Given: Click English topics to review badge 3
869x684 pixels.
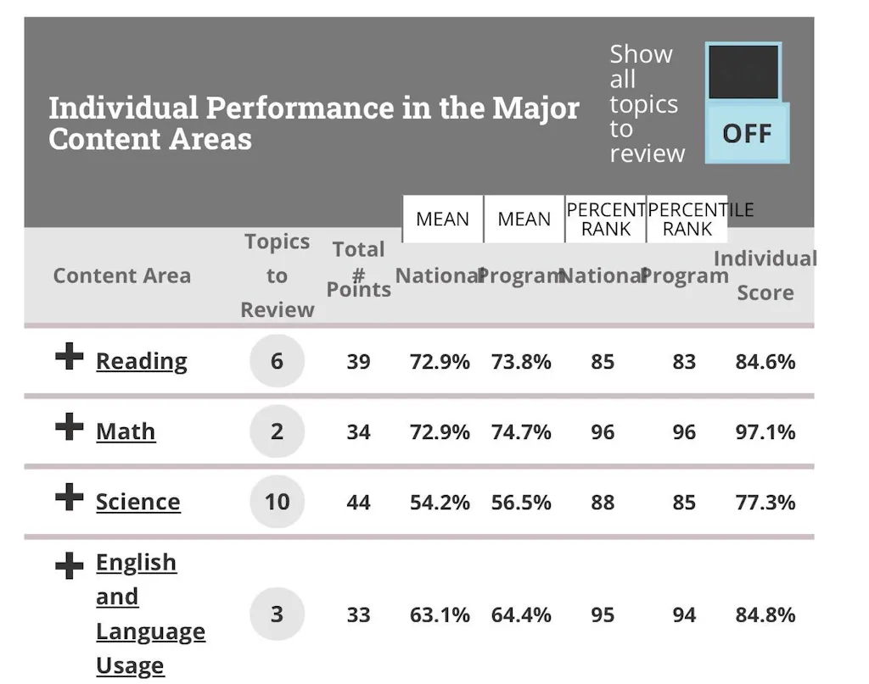Looking at the screenshot, I should [x=277, y=614].
